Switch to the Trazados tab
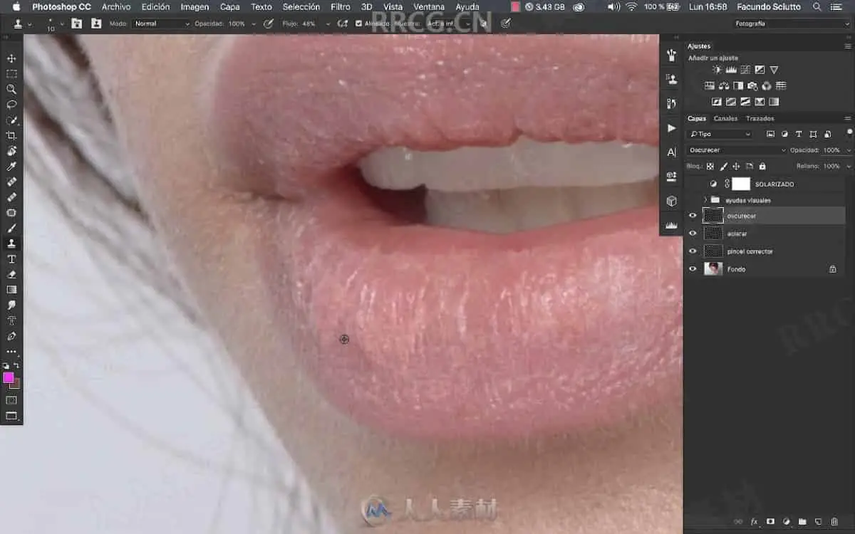855x534 pixels. click(x=760, y=118)
